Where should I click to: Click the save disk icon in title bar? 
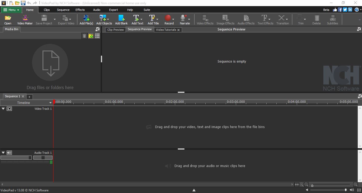click(x=23, y=3)
